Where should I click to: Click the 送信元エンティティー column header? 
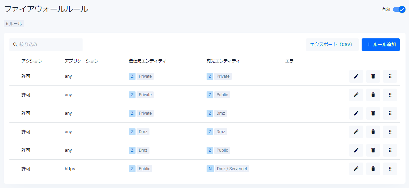(149, 61)
